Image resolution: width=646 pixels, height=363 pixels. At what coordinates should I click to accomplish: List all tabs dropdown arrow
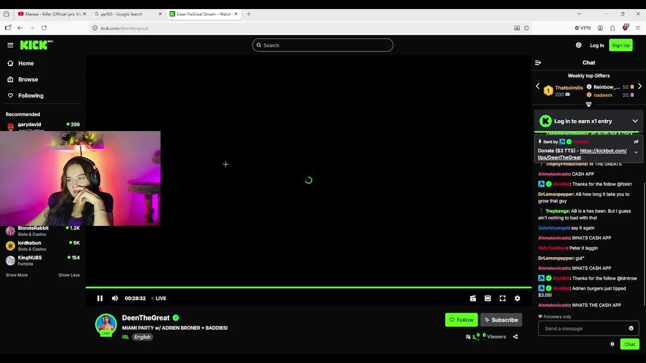pyautogui.click(x=579, y=14)
